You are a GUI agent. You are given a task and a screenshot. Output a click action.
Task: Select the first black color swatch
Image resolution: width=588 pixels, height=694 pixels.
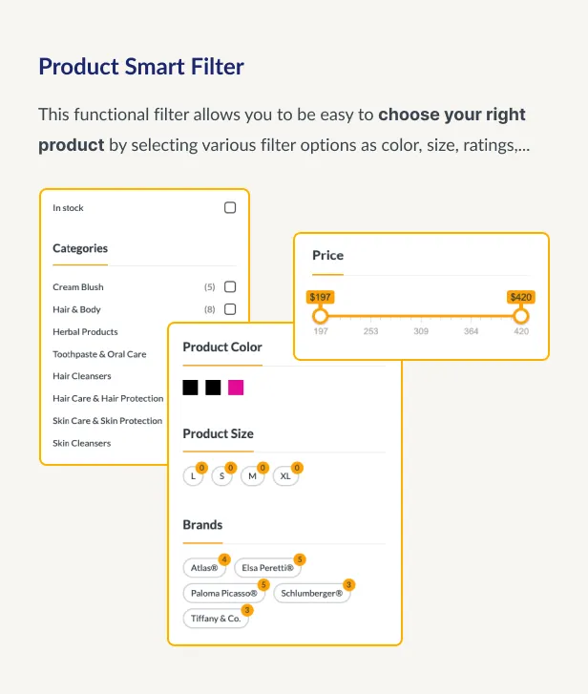tap(191, 388)
